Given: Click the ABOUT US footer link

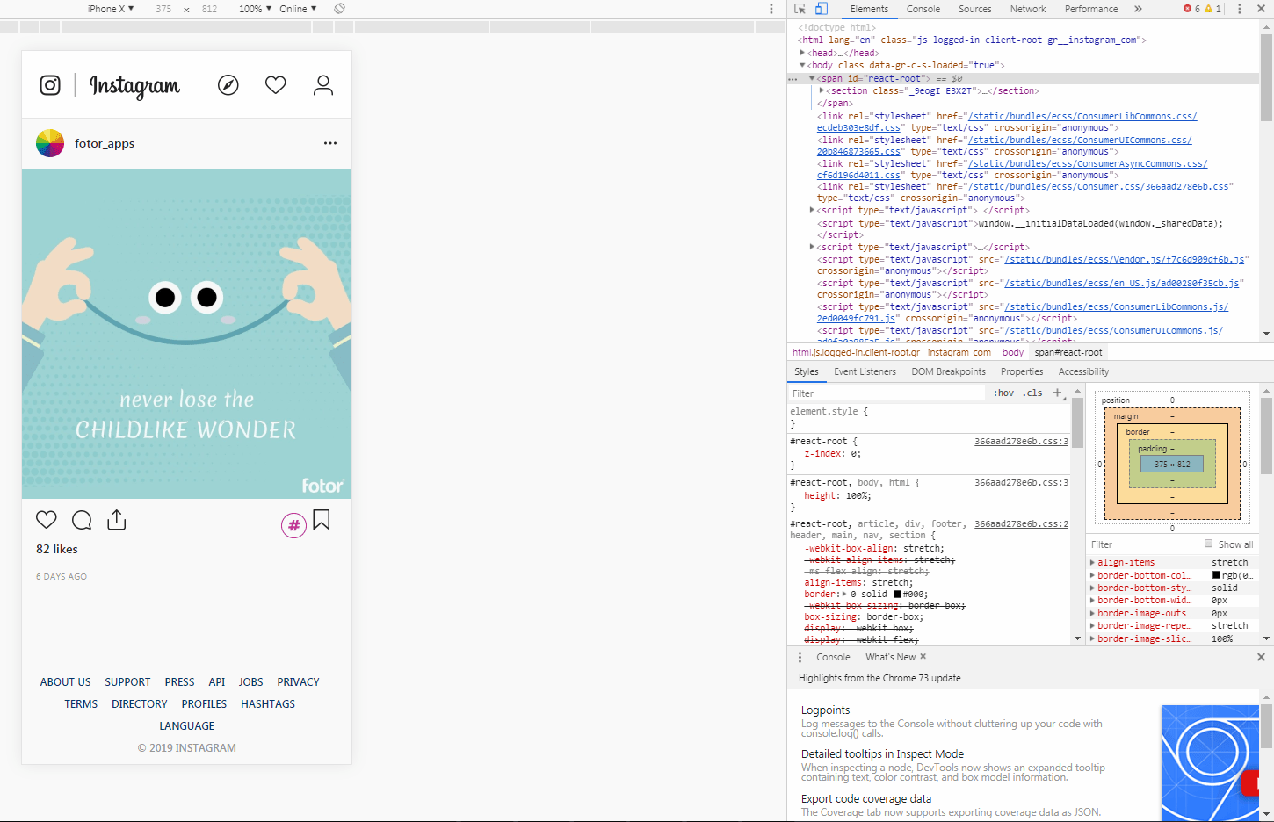Looking at the screenshot, I should tap(65, 681).
